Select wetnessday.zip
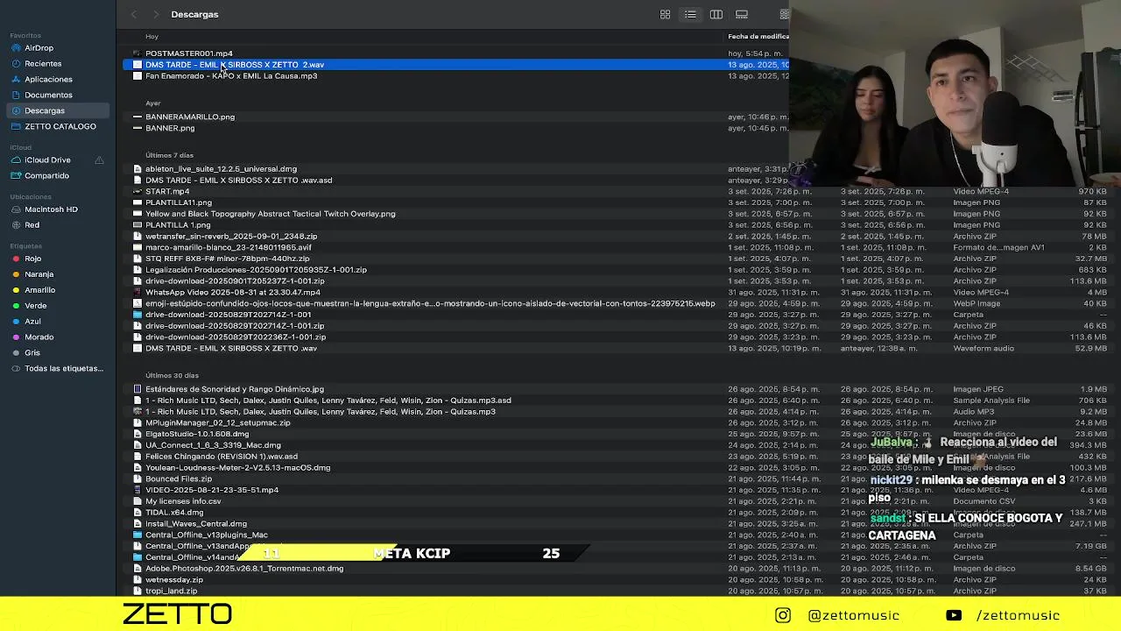 click(x=174, y=580)
